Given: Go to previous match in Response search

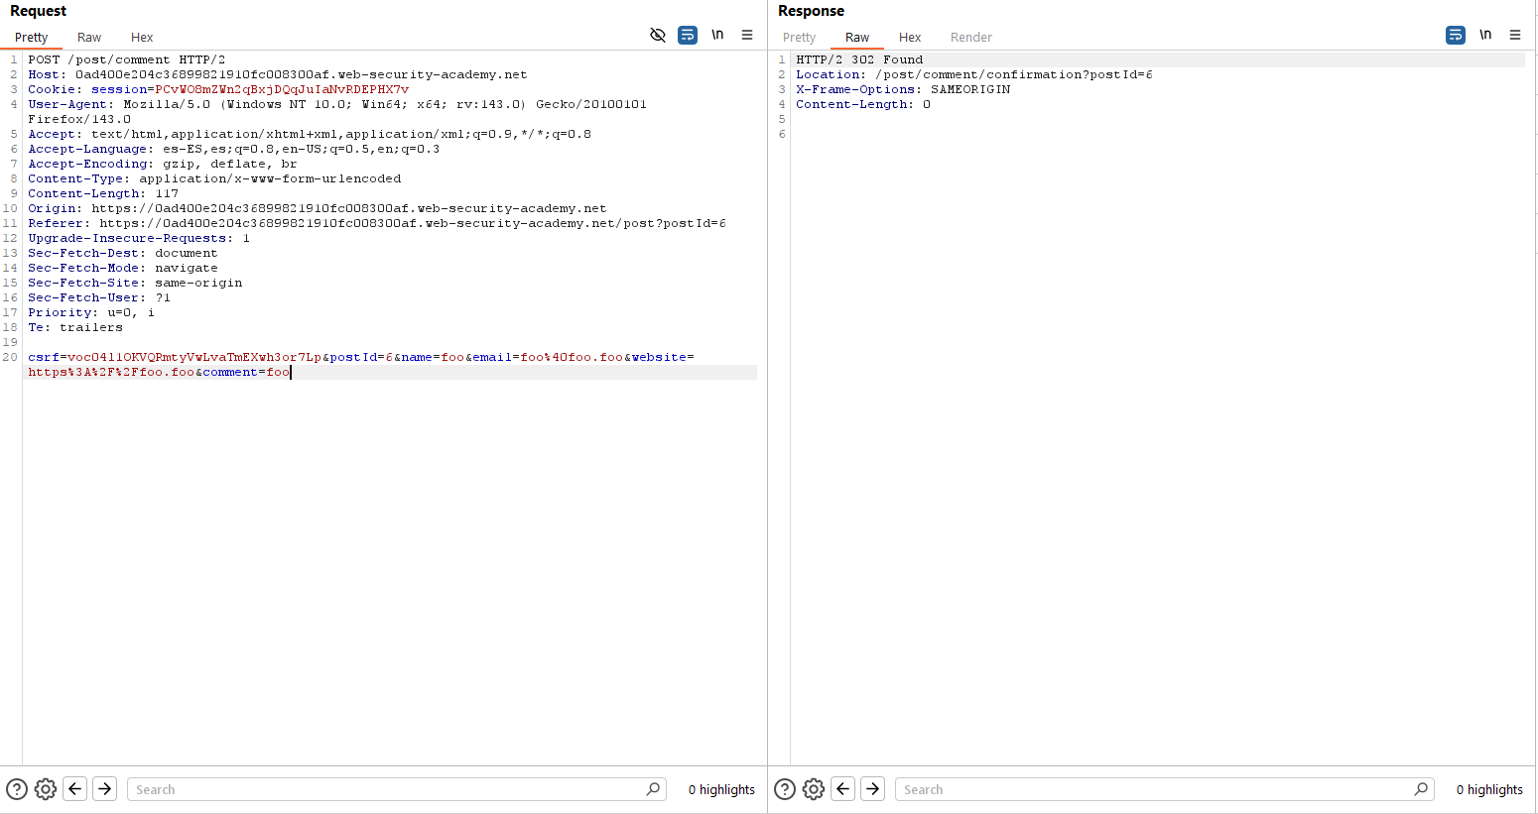Looking at the screenshot, I should coord(843,789).
